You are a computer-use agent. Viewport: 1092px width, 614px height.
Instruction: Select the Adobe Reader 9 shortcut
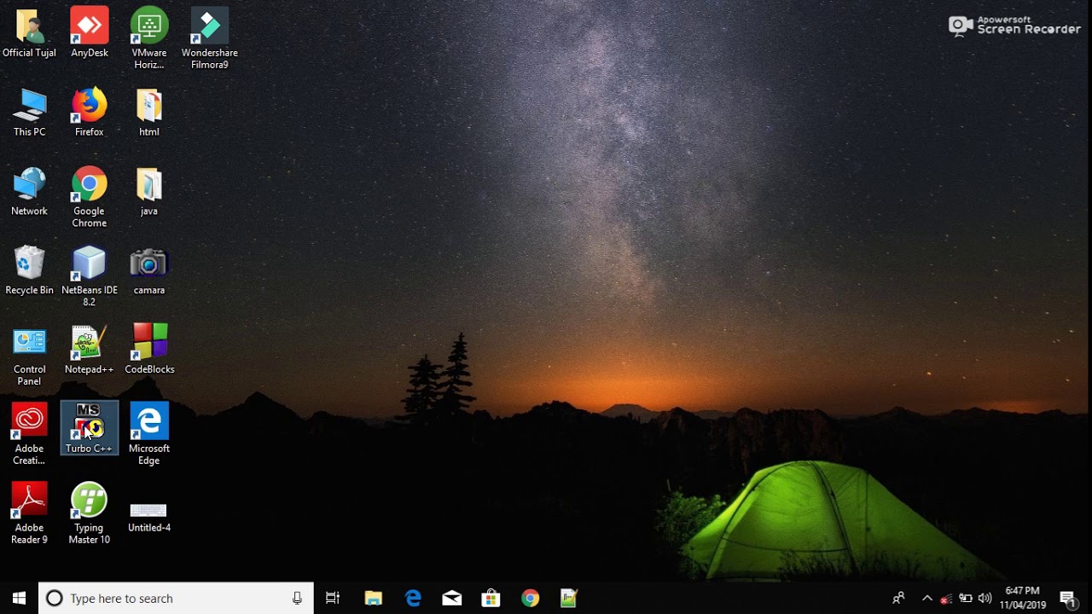click(x=29, y=513)
